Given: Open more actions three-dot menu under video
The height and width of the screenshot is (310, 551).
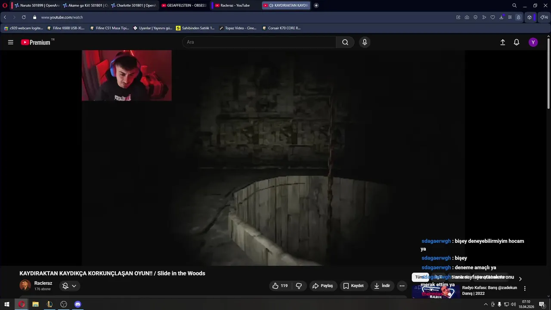Looking at the screenshot, I should 402,286.
